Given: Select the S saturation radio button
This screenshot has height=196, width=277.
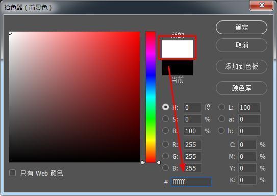Looking at the screenshot, I should click(165, 119).
